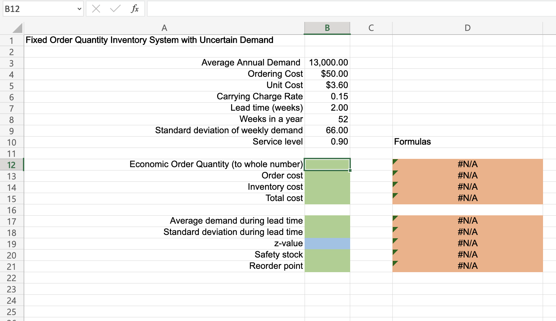Select column B header

pos(327,28)
